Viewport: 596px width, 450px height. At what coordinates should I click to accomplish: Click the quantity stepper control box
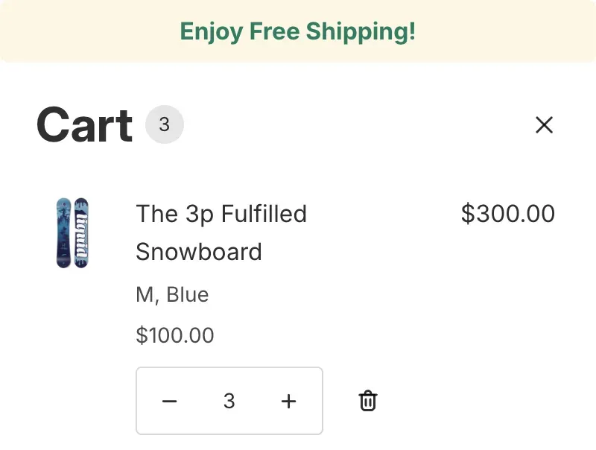point(229,401)
